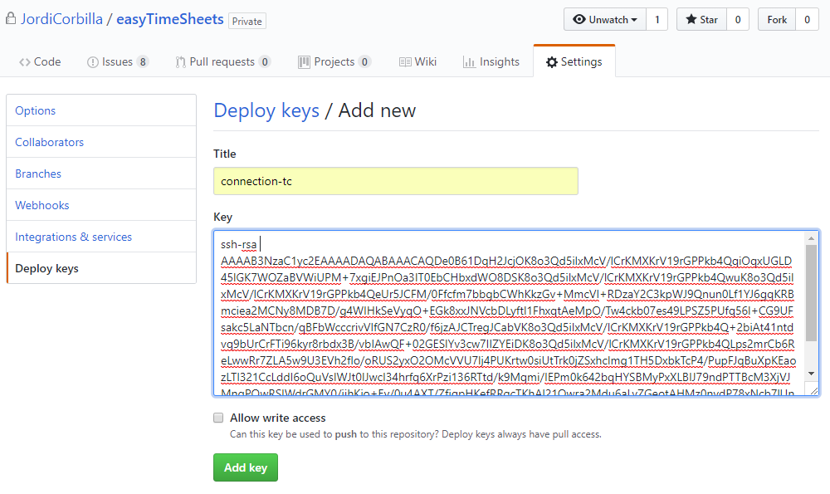The image size is (830, 494).
Task: View watchers count of 1
Action: point(657,20)
